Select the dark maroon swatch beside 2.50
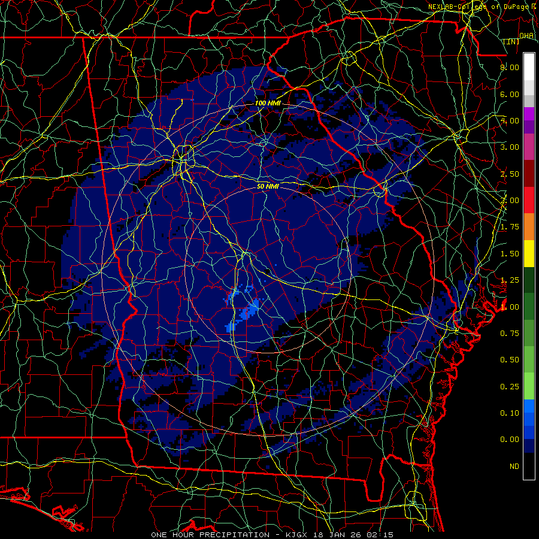Screen dimensions: 539x539 click(529, 174)
